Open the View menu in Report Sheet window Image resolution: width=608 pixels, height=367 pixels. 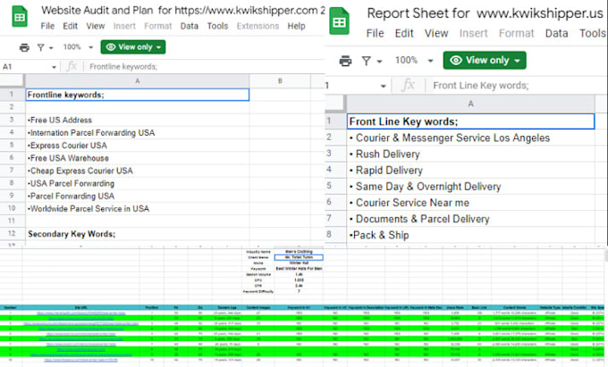436,33
